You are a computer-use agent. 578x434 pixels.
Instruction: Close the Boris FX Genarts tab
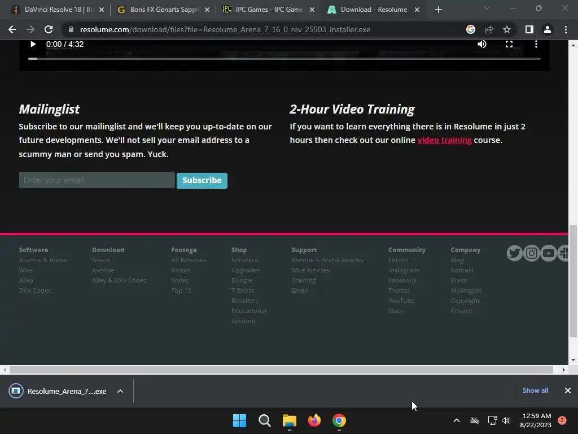coord(207,10)
